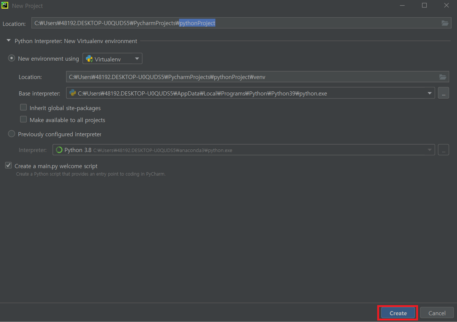The image size is (457, 322).
Task: Click the venv Location path field
Action: coord(257,77)
